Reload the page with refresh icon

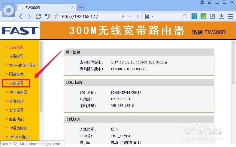click(38, 16)
